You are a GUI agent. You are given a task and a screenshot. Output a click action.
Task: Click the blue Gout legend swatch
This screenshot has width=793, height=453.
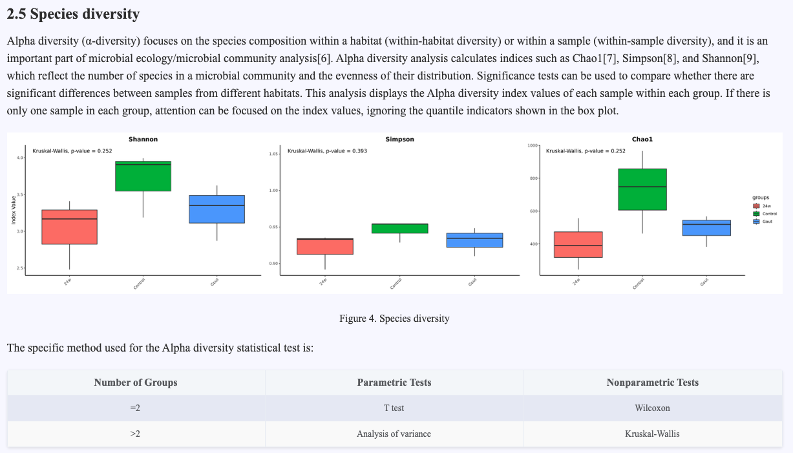click(757, 221)
